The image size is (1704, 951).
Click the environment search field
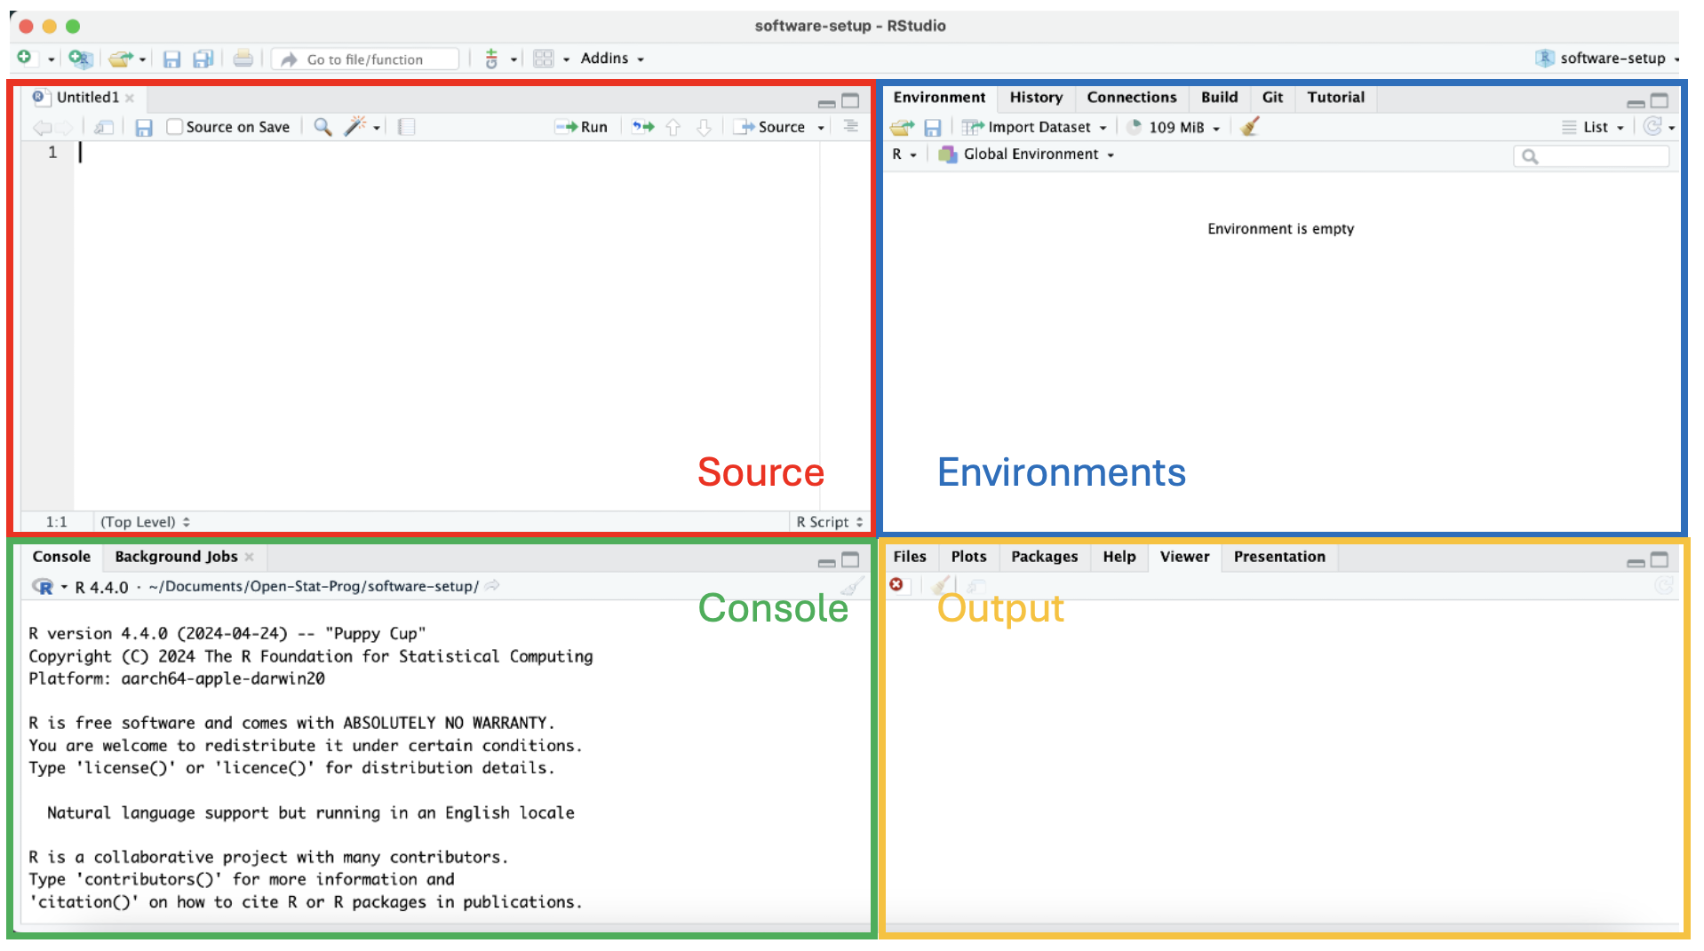[x=1590, y=155]
